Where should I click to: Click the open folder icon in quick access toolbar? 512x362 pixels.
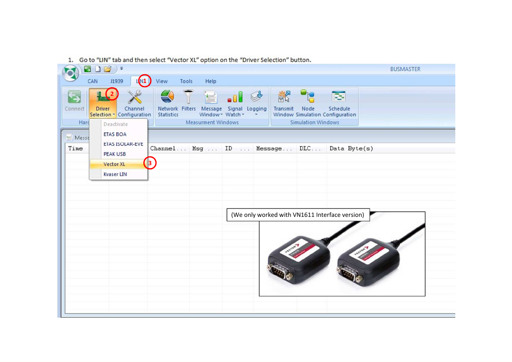click(x=108, y=69)
